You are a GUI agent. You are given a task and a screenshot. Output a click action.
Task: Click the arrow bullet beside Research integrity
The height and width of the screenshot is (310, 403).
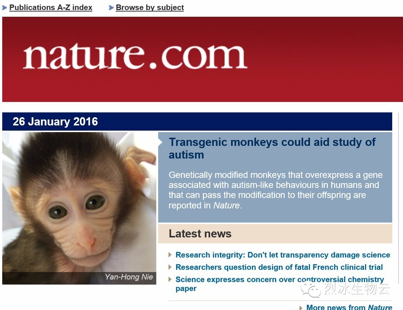pyautogui.click(x=170, y=255)
